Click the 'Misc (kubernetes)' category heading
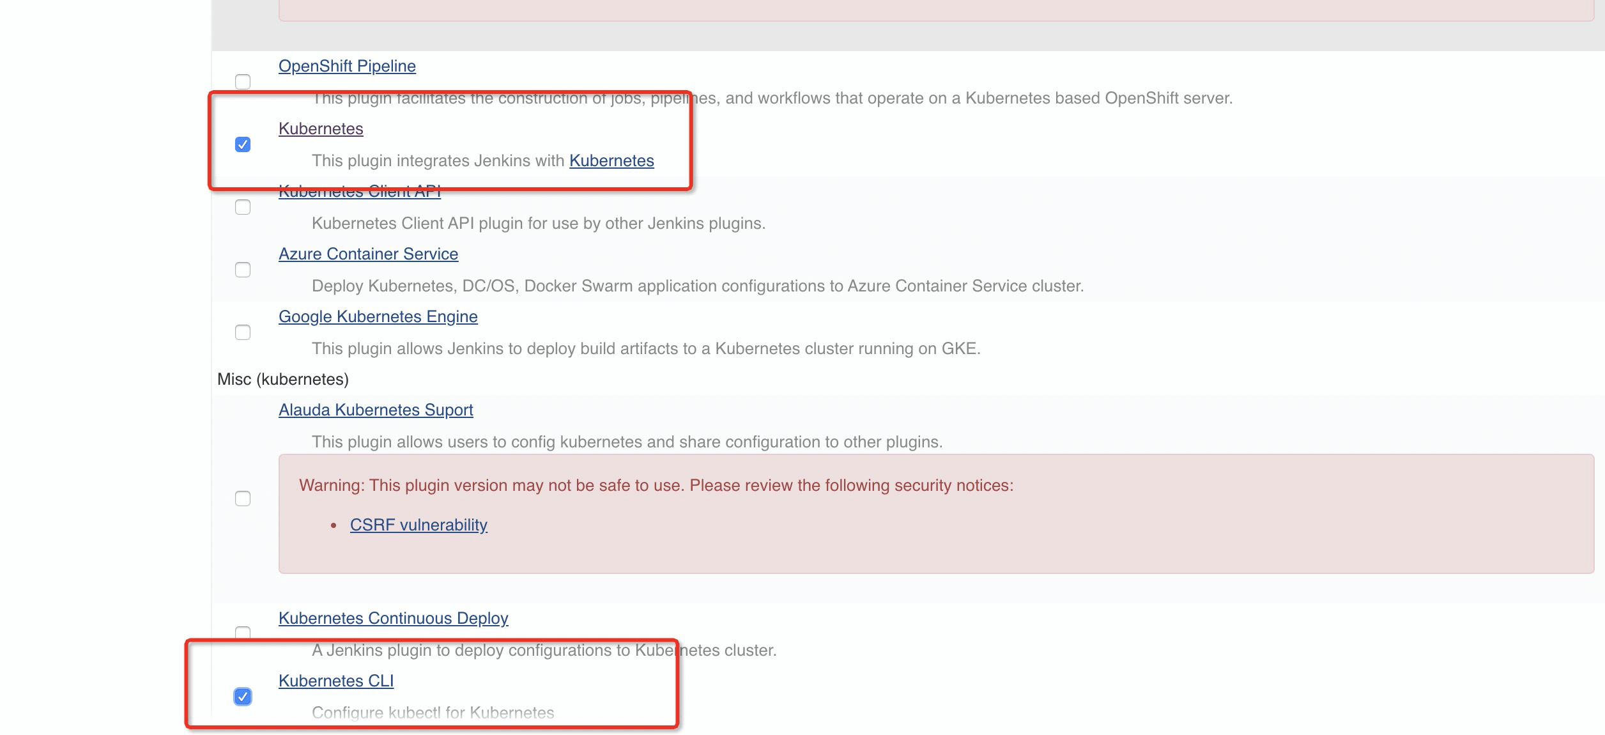1605x735 pixels. click(283, 379)
